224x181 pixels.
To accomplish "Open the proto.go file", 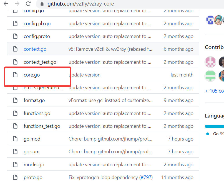I will [x=33, y=177].
